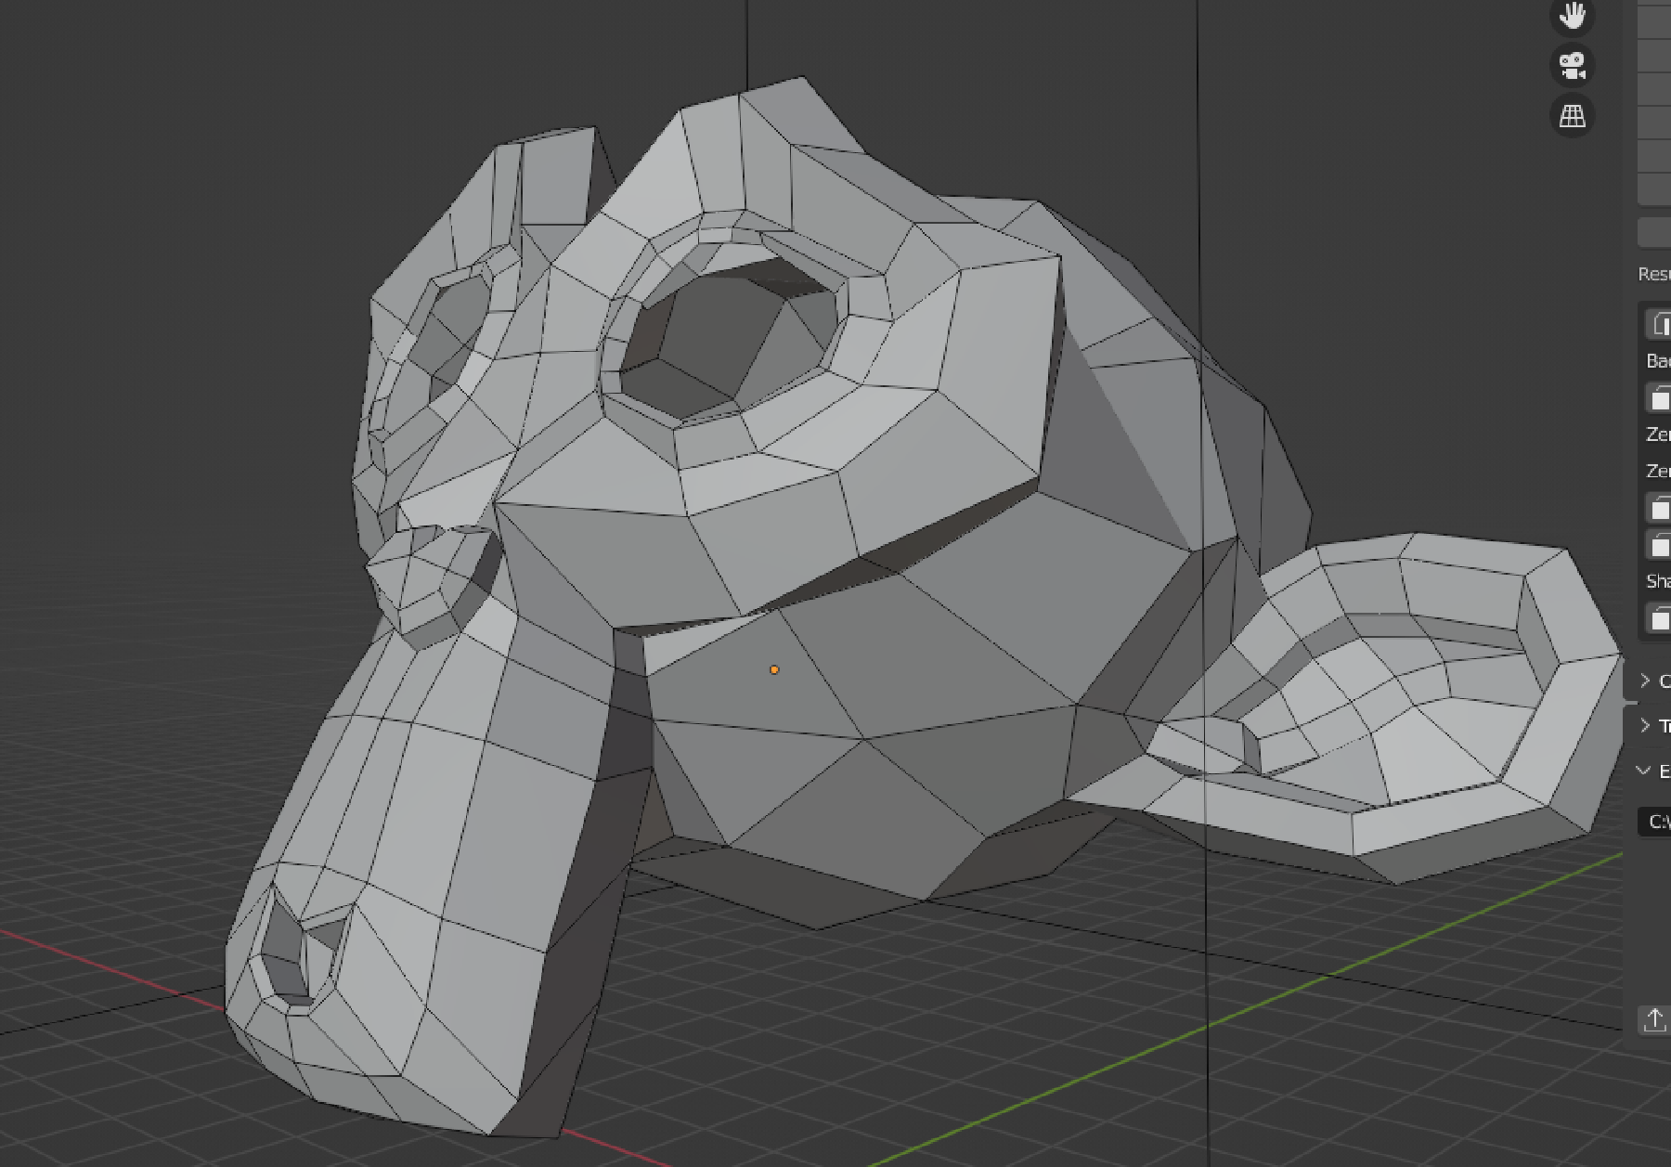Select the hand pan-view icon
This screenshot has width=1671, height=1167.
point(1573,15)
